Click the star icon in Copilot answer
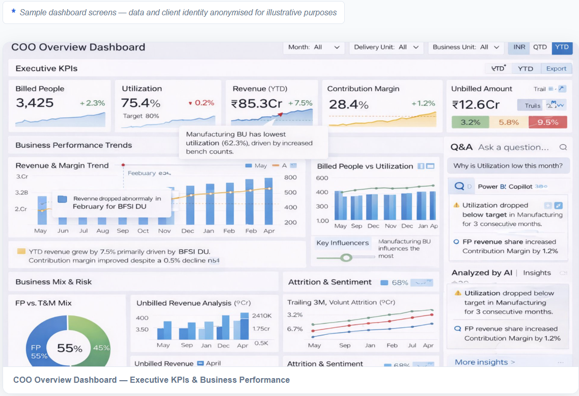Viewport: 579px width, 396px height. [x=547, y=205]
